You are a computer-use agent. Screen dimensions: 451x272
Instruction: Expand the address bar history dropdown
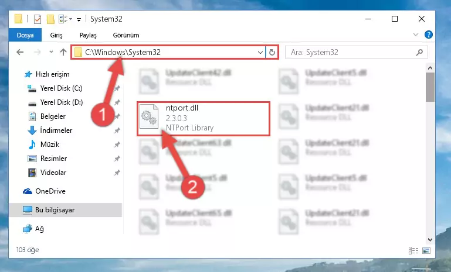point(260,53)
